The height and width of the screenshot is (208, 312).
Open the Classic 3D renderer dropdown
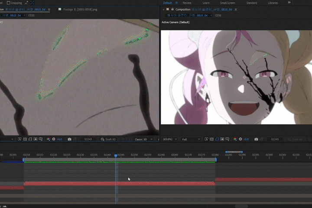(x=143, y=139)
